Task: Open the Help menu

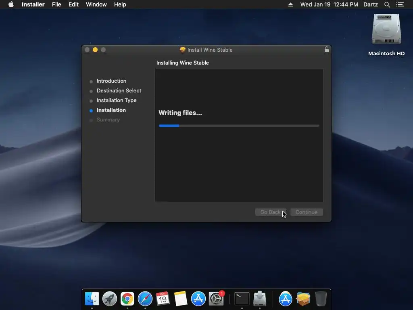Action: point(120,4)
